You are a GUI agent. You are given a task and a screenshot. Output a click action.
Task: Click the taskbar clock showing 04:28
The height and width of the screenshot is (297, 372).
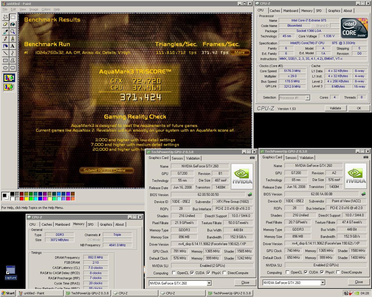364,293
